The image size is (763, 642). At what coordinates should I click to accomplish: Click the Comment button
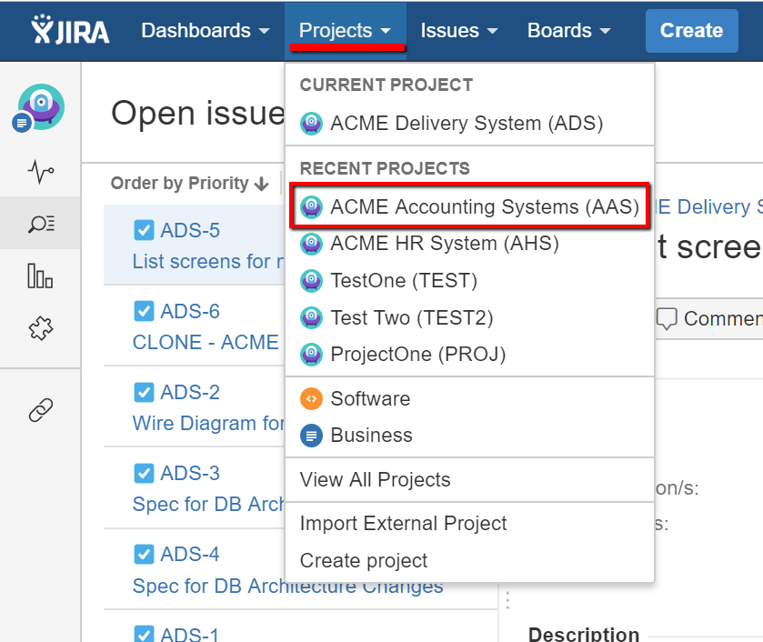[709, 319]
